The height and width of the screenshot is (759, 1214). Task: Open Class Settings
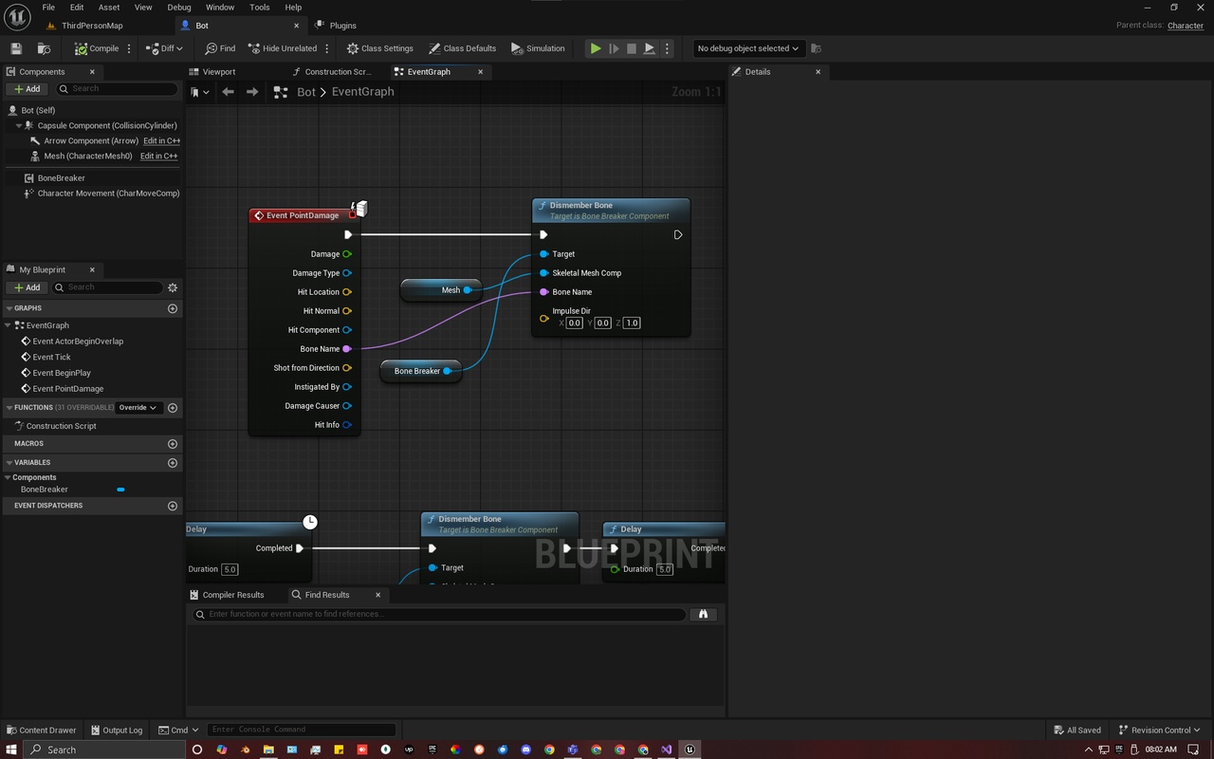(380, 48)
